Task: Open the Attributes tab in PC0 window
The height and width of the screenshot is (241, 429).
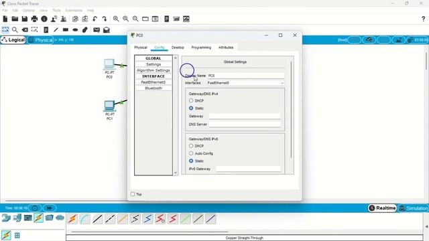Action: 226,48
